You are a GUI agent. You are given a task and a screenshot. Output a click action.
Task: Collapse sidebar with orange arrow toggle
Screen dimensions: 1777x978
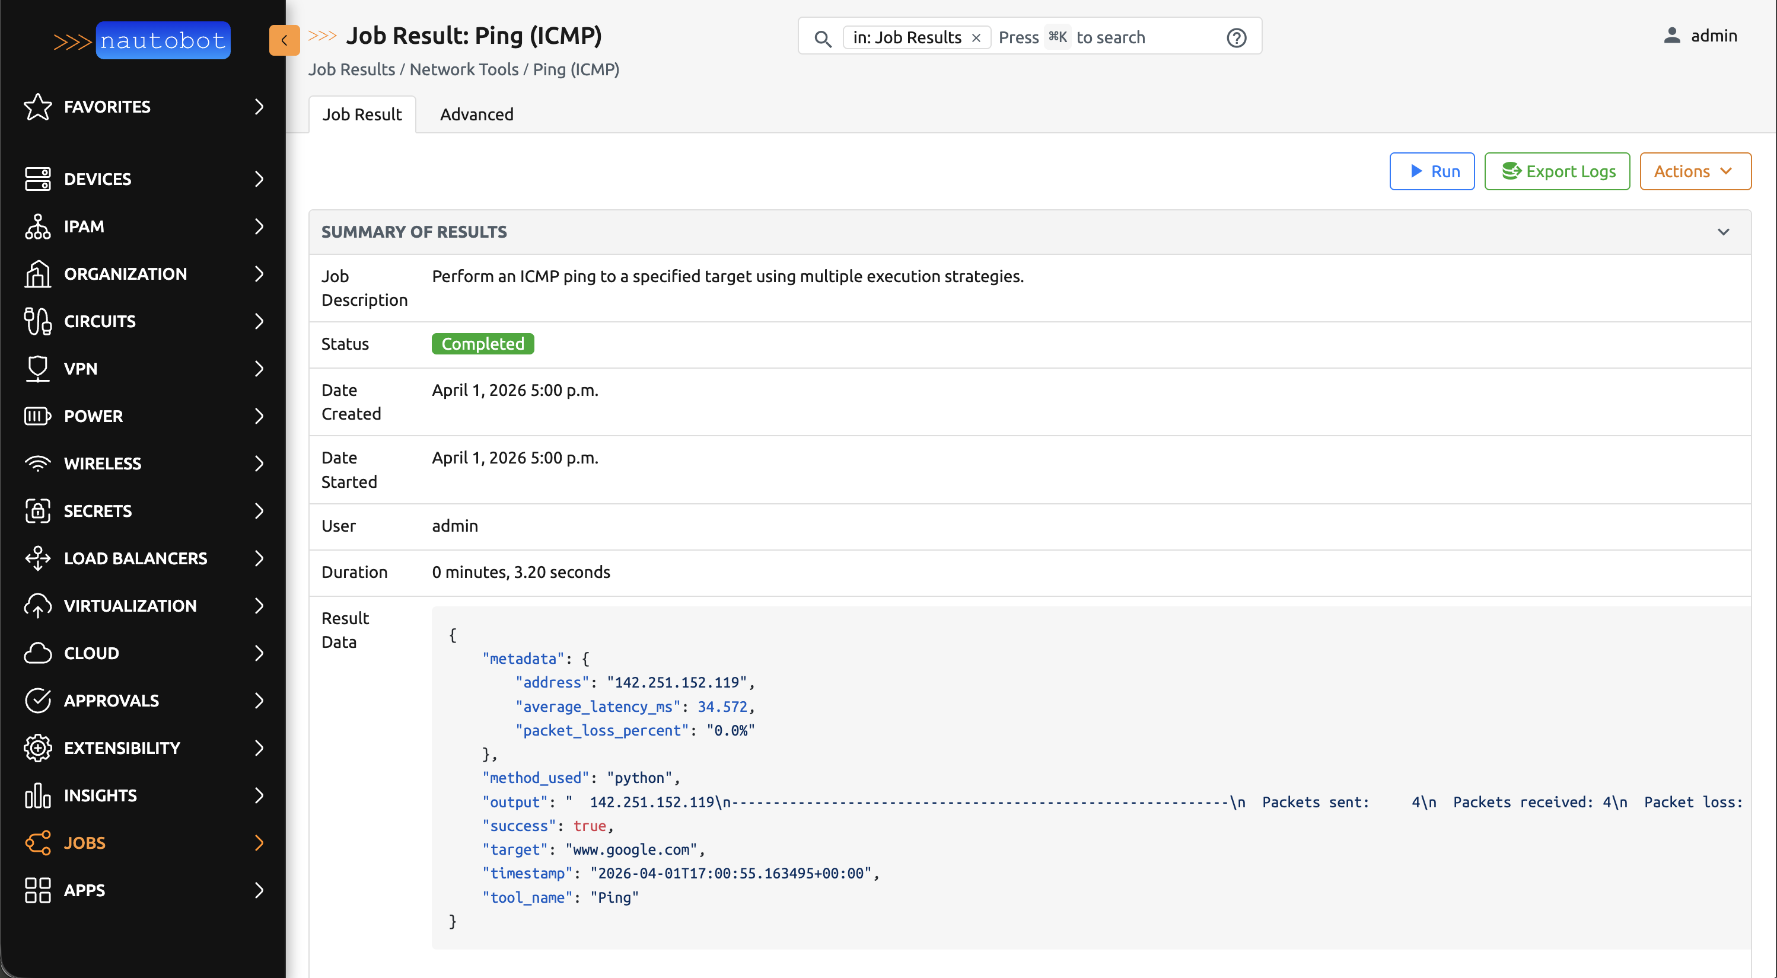284,40
